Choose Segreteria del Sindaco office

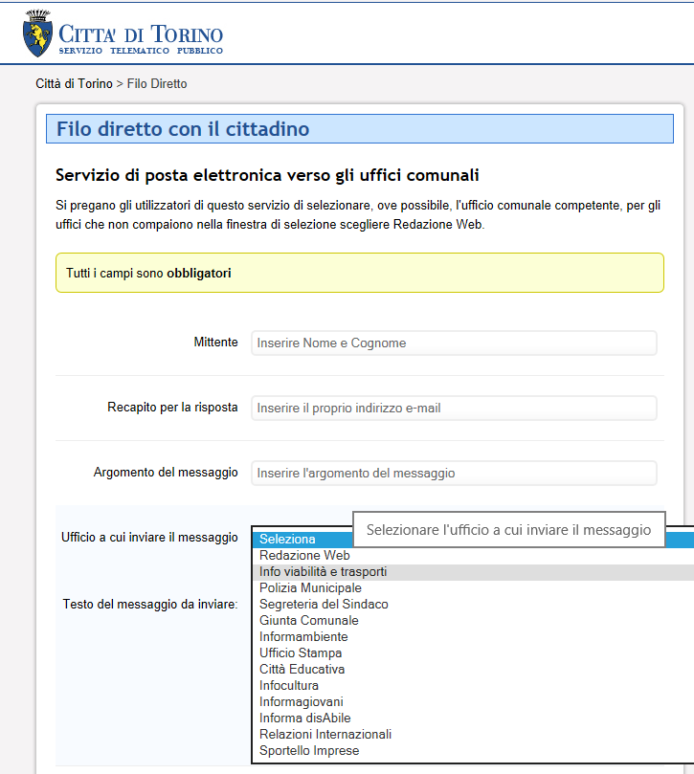point(324,604)
